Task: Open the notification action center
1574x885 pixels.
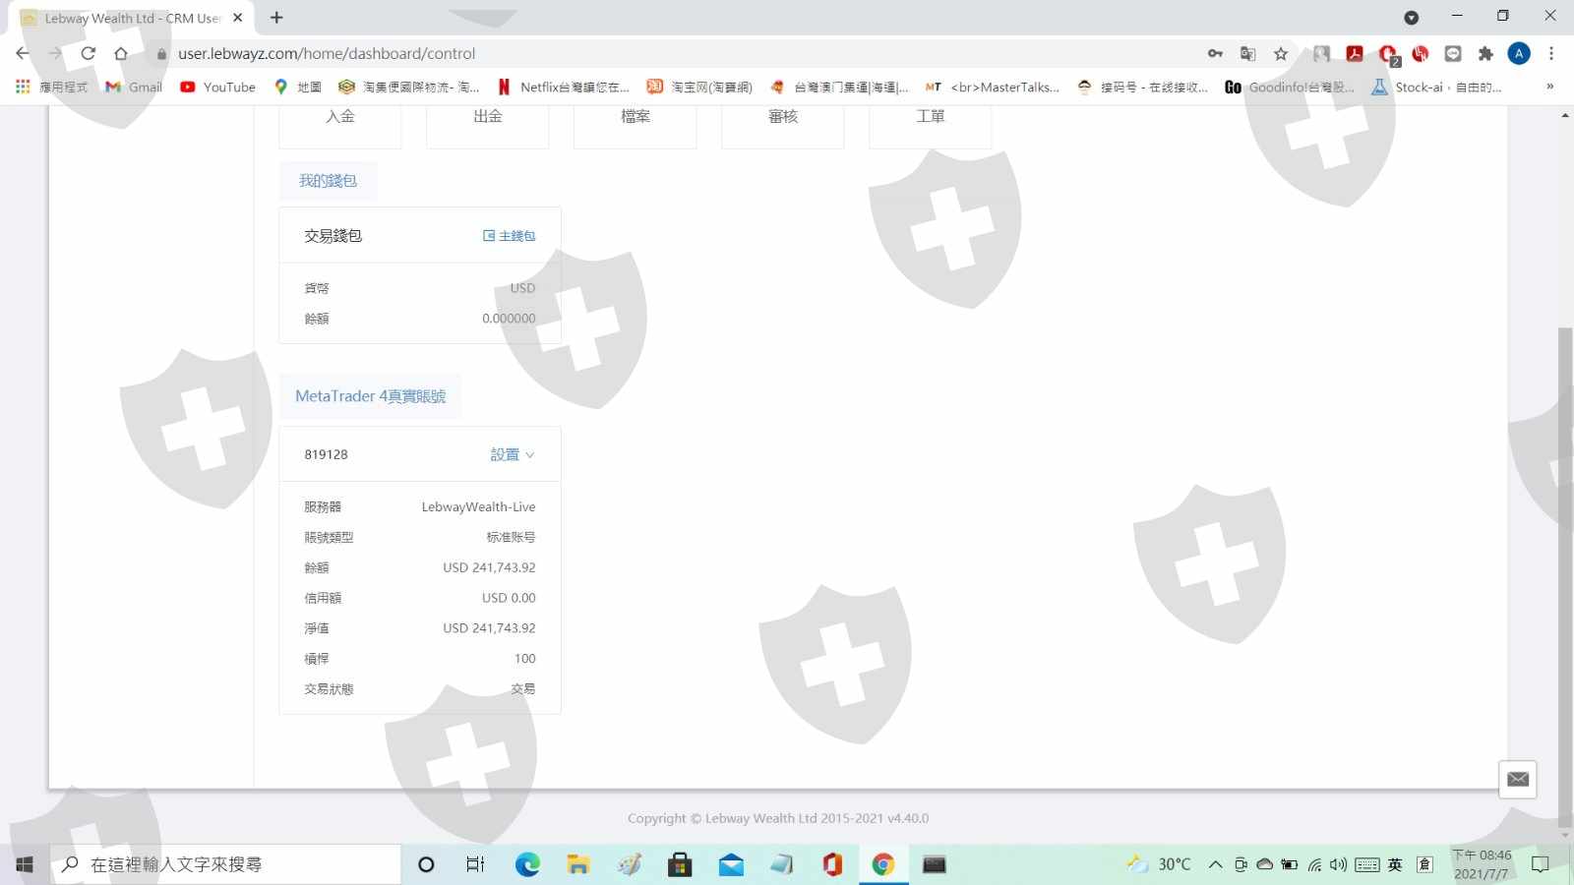Action: (x=1541, y=864)
